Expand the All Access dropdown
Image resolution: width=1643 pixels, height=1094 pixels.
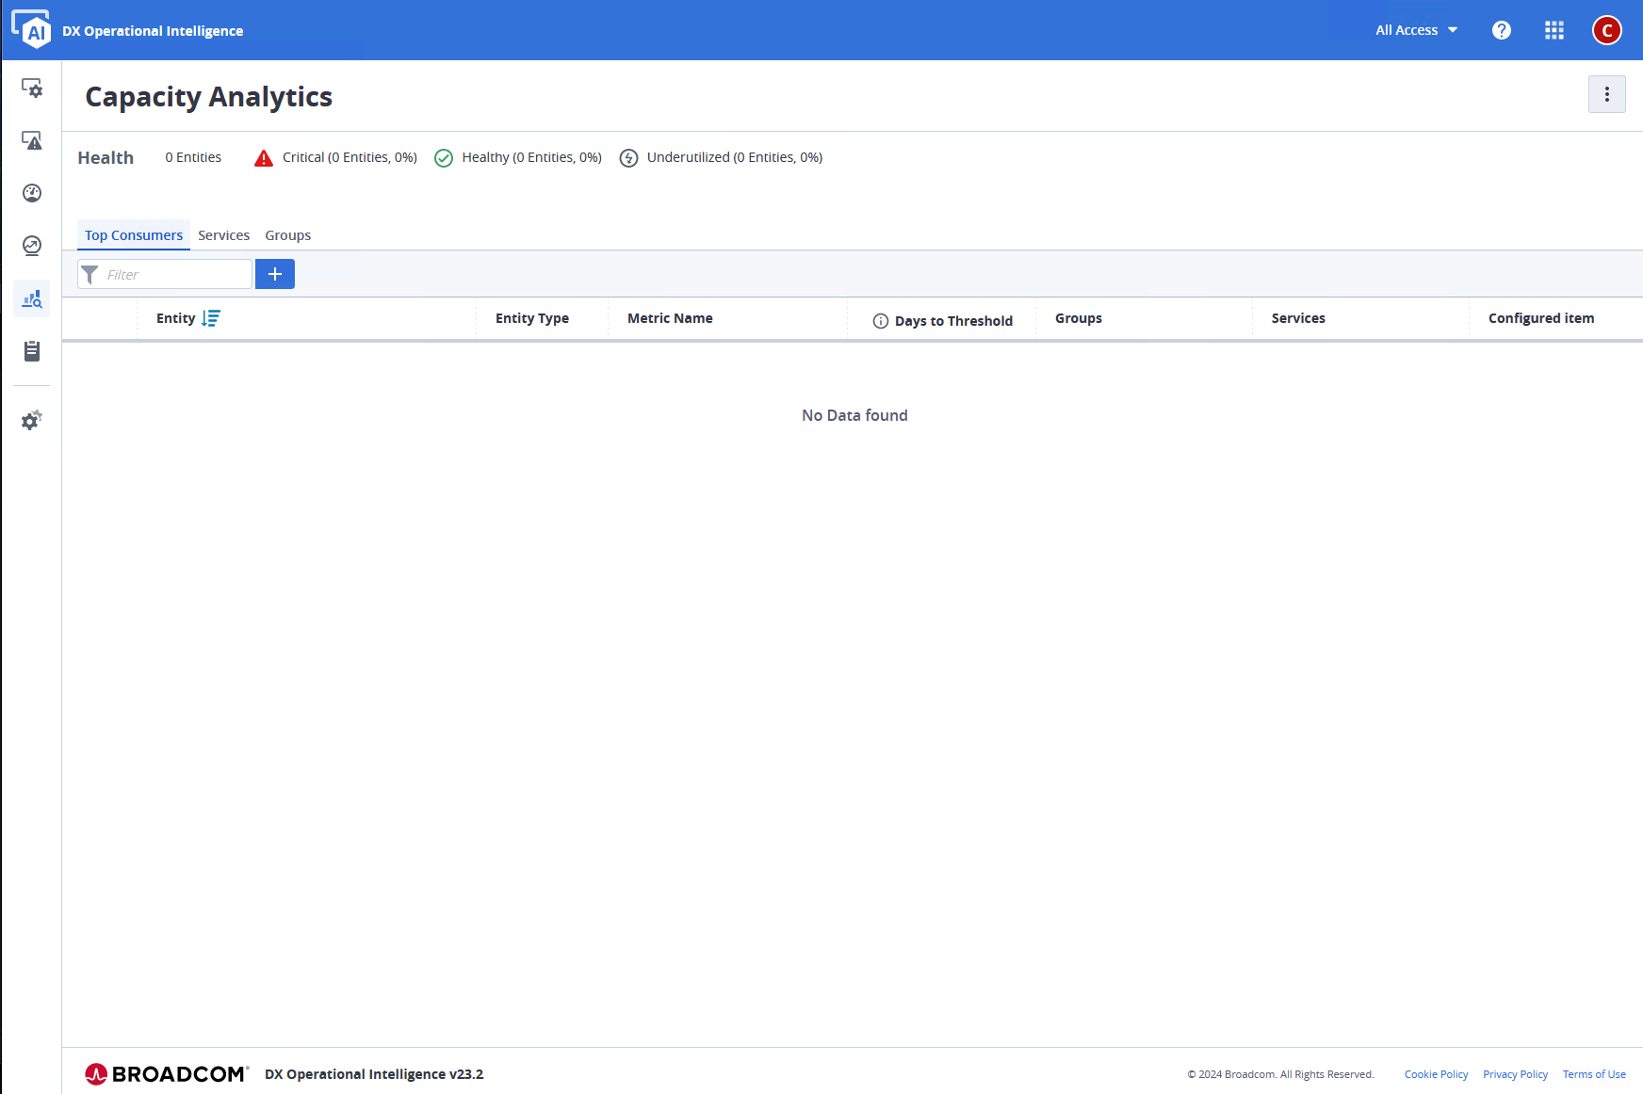1416,30
